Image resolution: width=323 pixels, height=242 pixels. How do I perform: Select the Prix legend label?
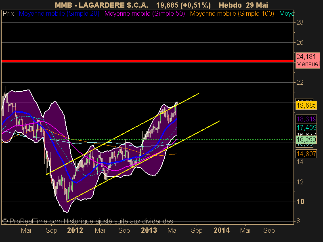pos(8,14)
